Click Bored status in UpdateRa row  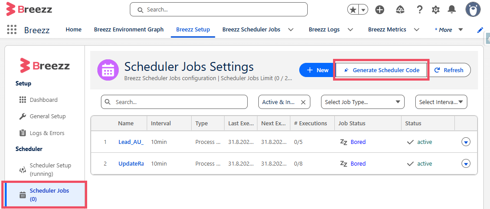pos(358,163)
